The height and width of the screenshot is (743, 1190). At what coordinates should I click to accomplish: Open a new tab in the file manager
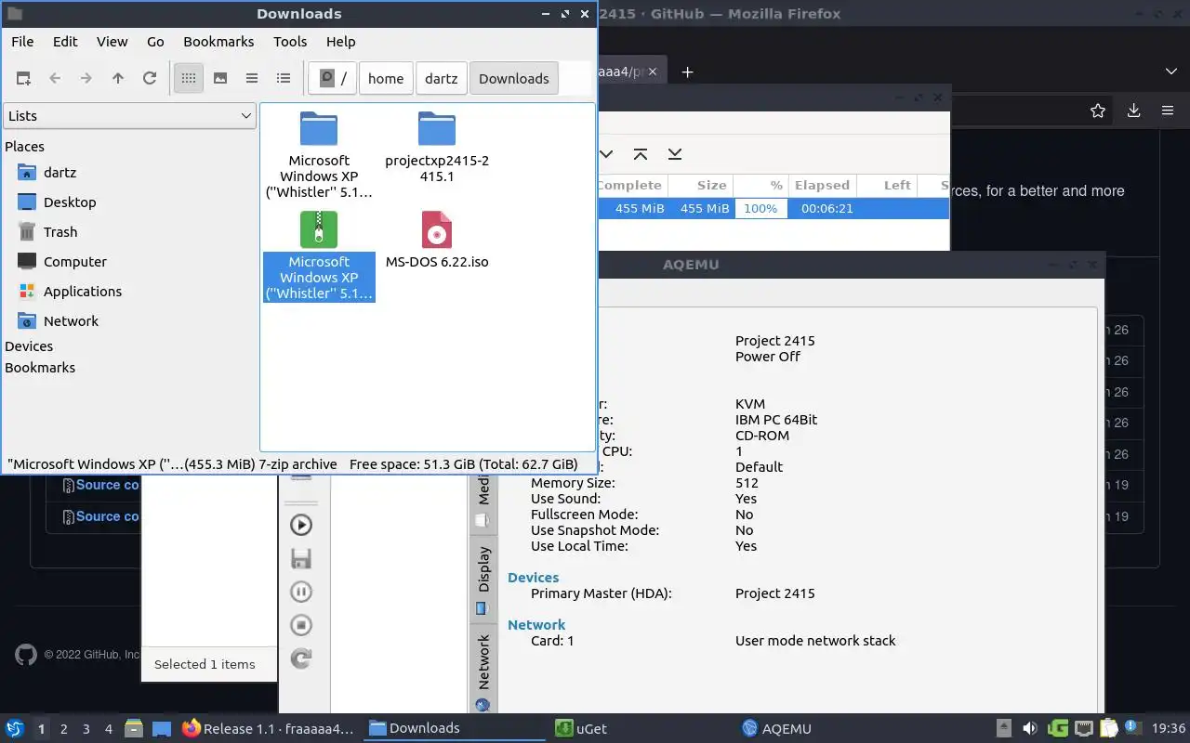coord(23,79)
